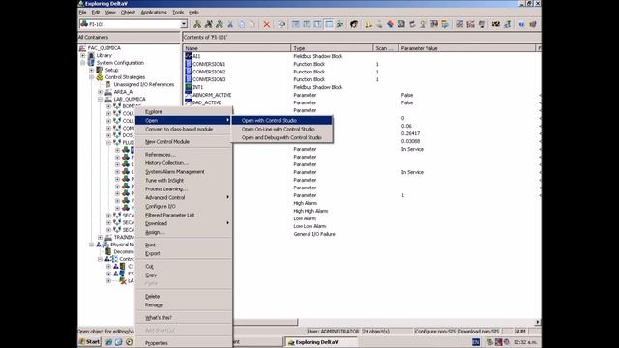Viewport: 619px width, 348px height.
Task: Expand the Setup tree node
Action: (x=92, y=70)
